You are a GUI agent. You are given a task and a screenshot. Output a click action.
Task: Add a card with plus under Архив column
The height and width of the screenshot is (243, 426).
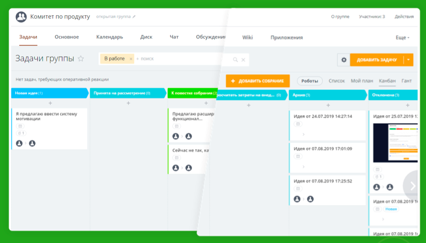(328, 105)
